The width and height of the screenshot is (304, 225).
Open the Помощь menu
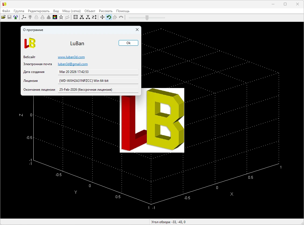pos(123,11)
